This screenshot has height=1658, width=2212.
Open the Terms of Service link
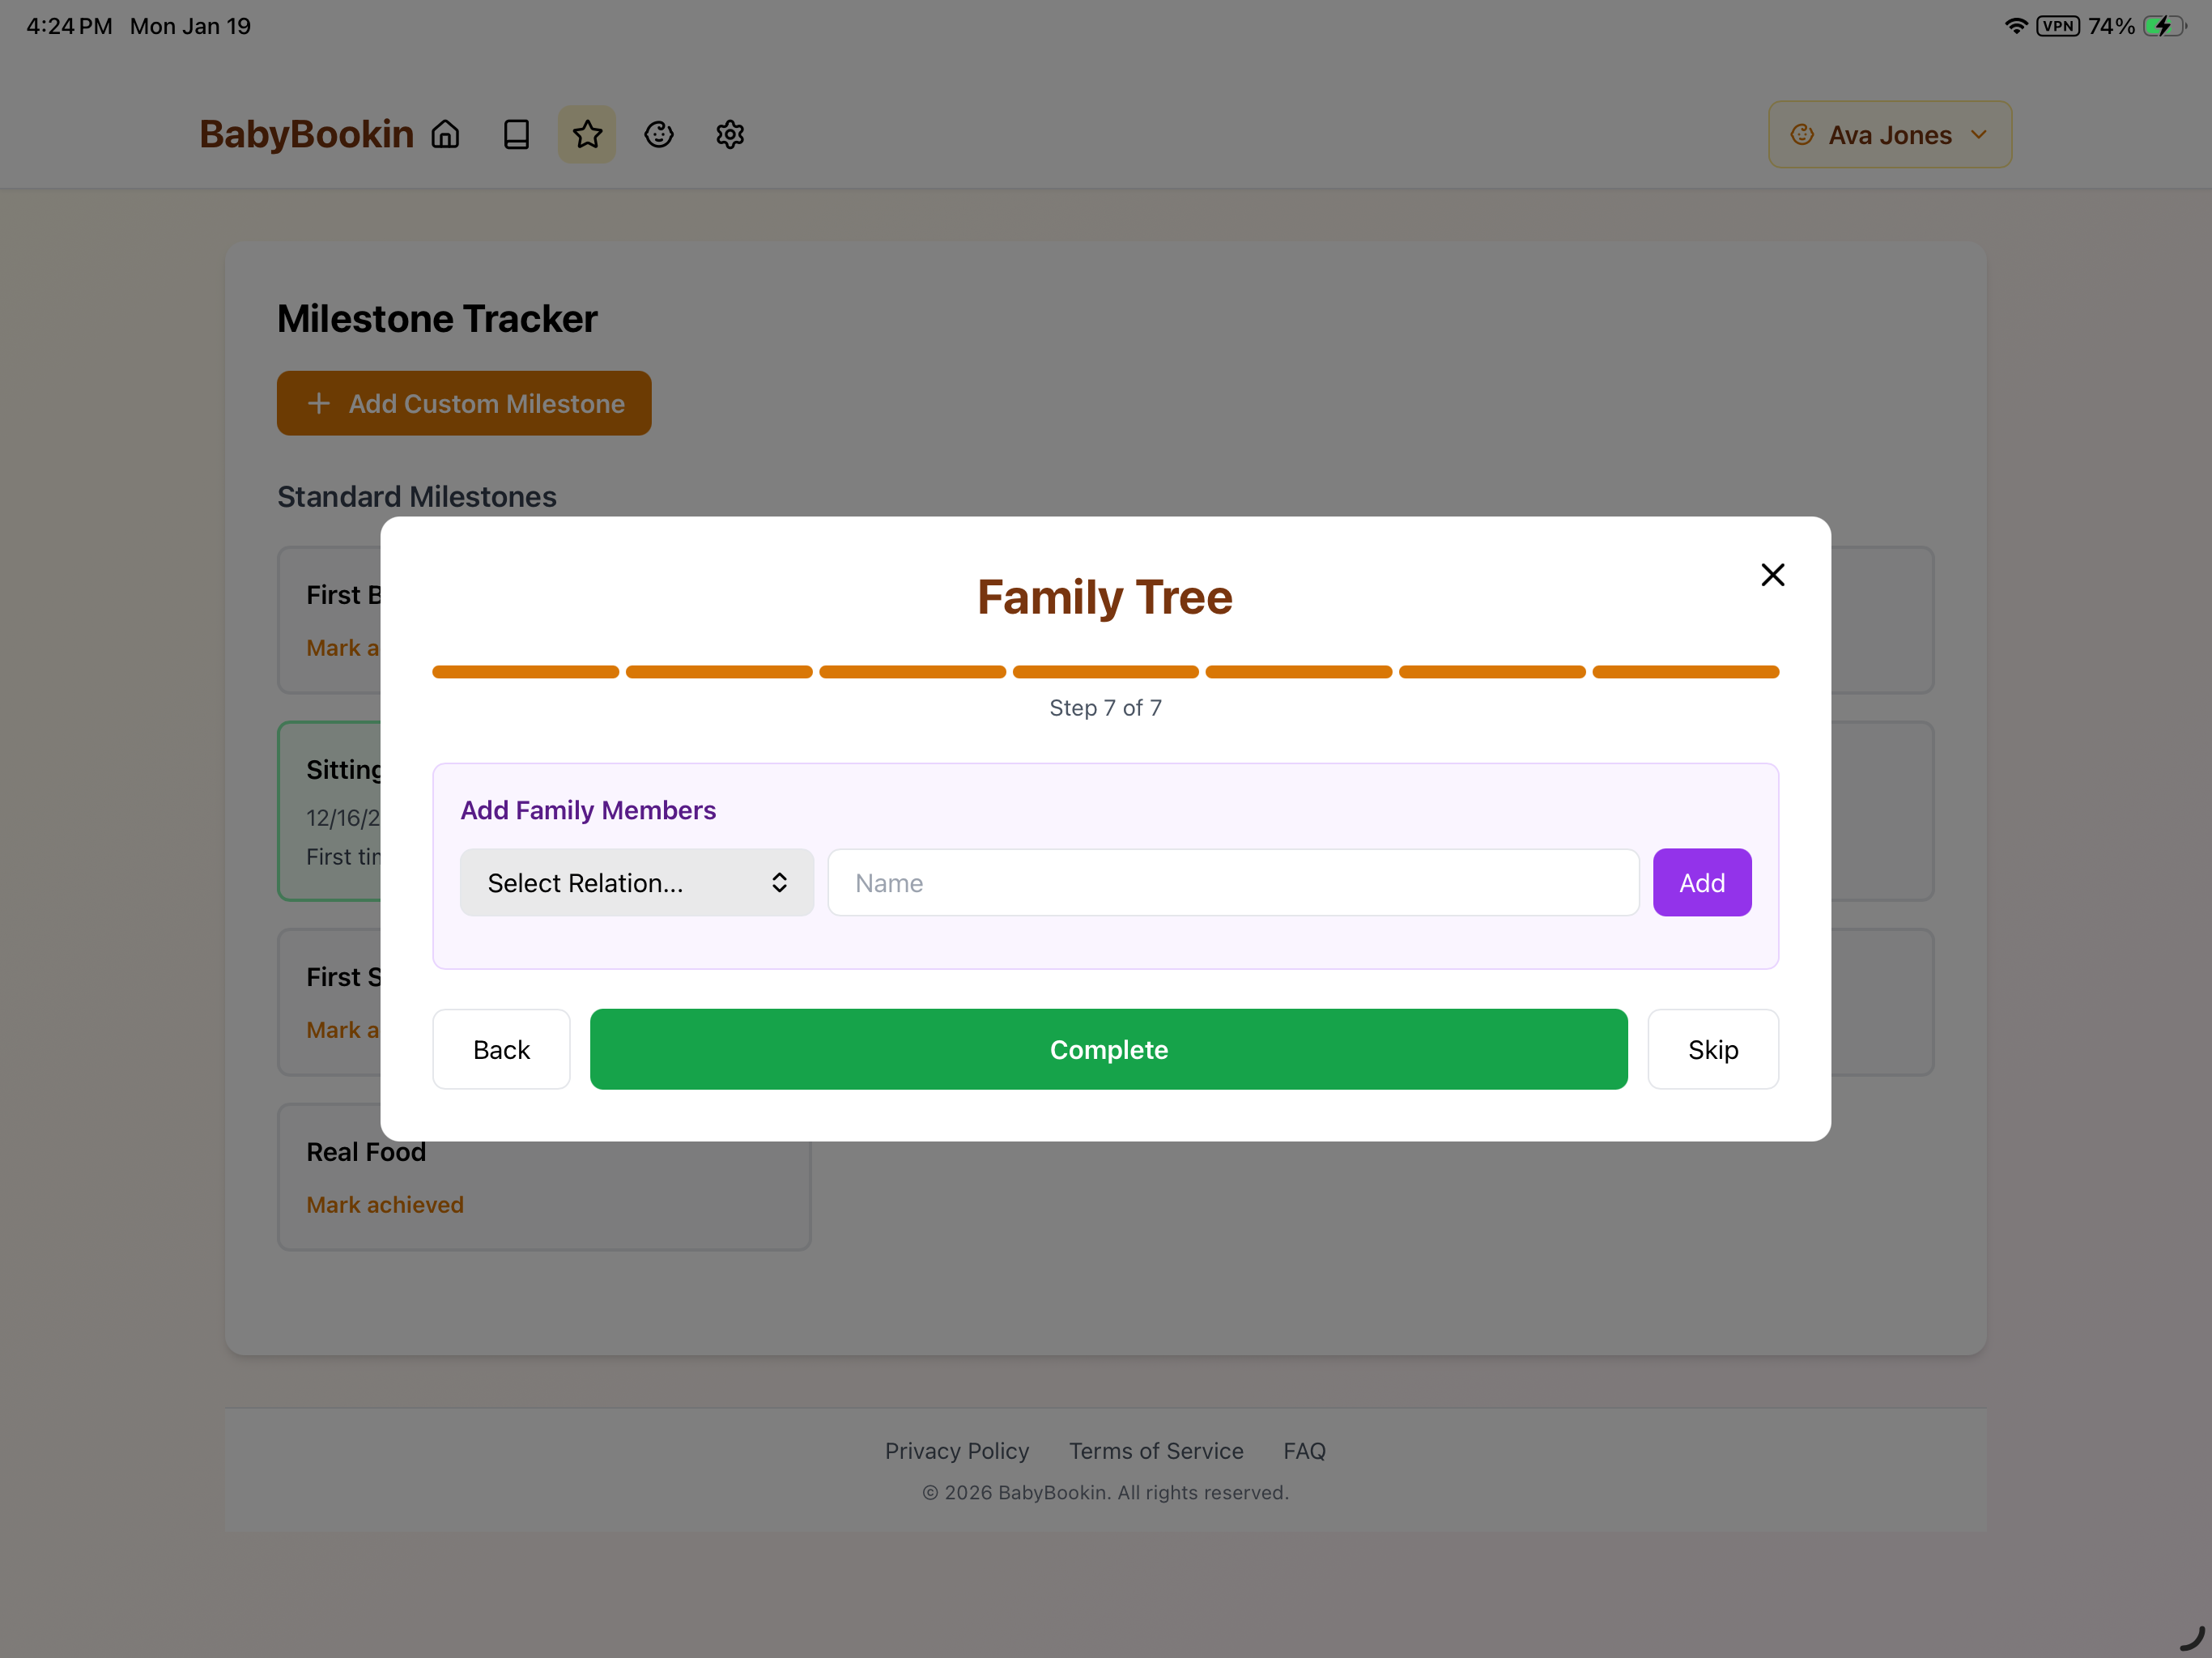[1156, 1450]
